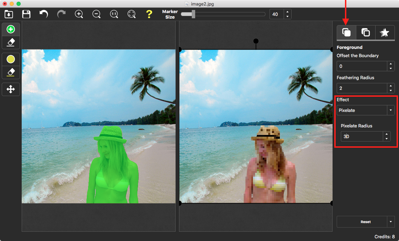The width and height of the screenshot is (399, 241).
Task: Zoom in on the image
Action: coord(79,14)
